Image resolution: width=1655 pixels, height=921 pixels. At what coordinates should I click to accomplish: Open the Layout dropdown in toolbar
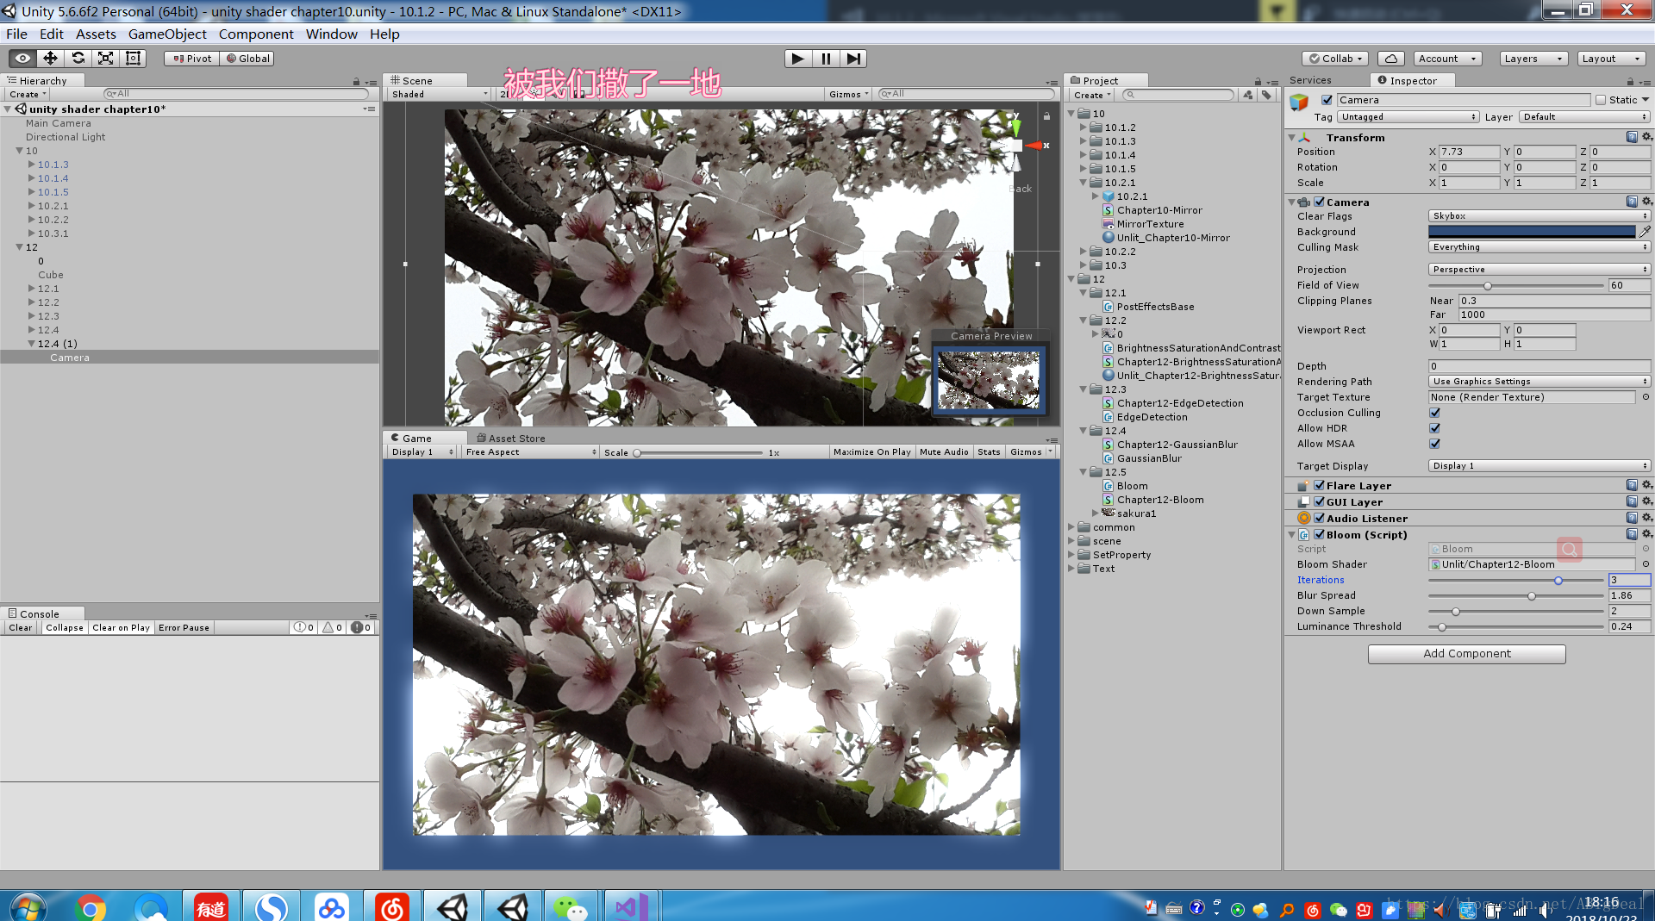coord(1611,59)
